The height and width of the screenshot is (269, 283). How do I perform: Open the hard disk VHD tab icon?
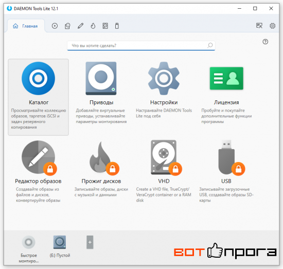coord(105,26)
